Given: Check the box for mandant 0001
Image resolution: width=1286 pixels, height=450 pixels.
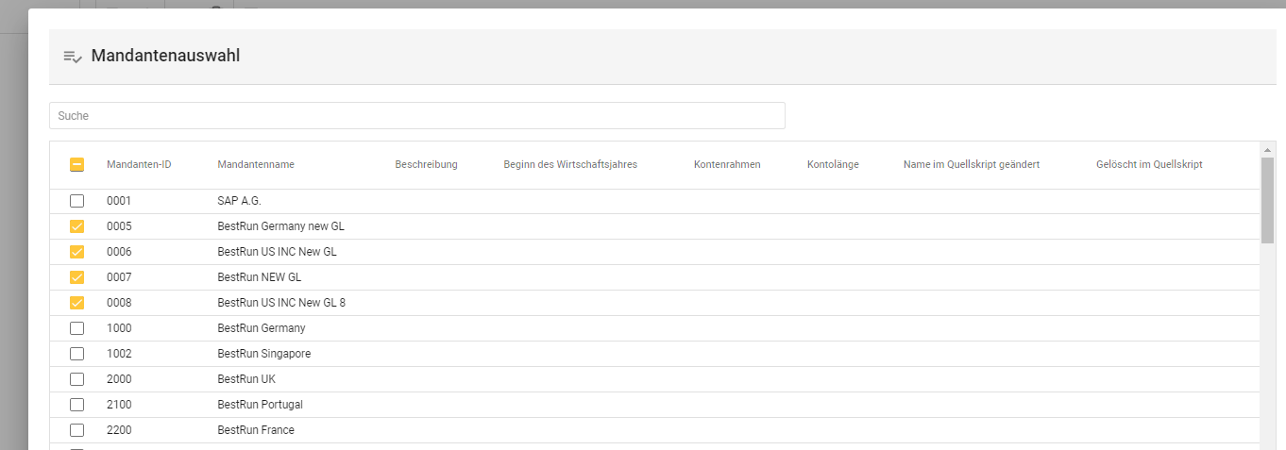Looking at the screenshot, I should tap(76, 201).
